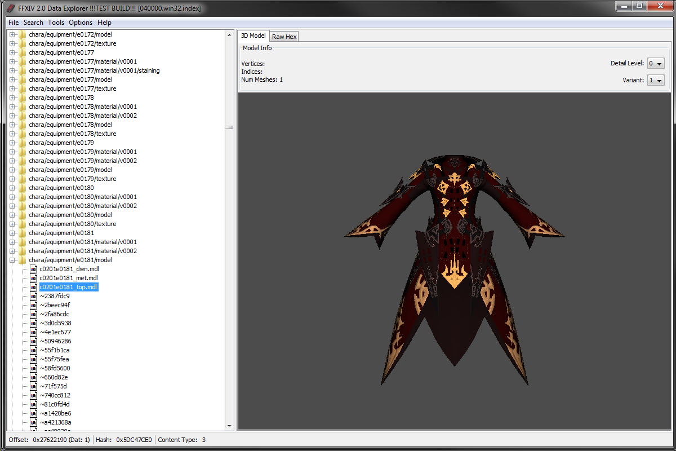Select chara/equipment/e0178/material/v0002 folder

click(x=83, y=116)
